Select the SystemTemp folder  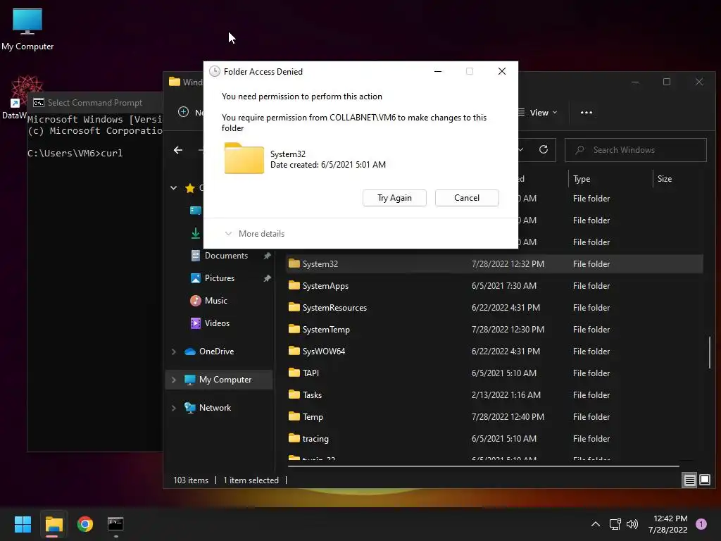(325, 330)
